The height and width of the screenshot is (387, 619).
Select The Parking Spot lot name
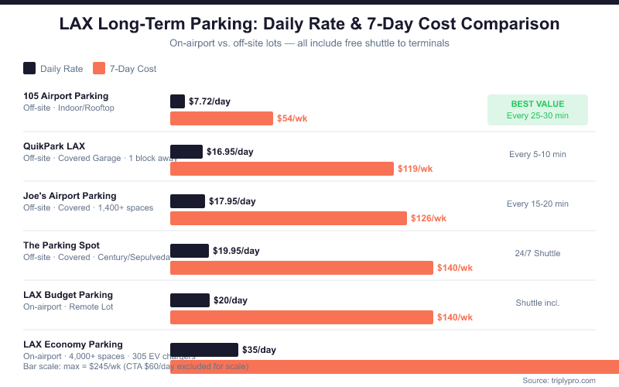[x=61, y=245]
